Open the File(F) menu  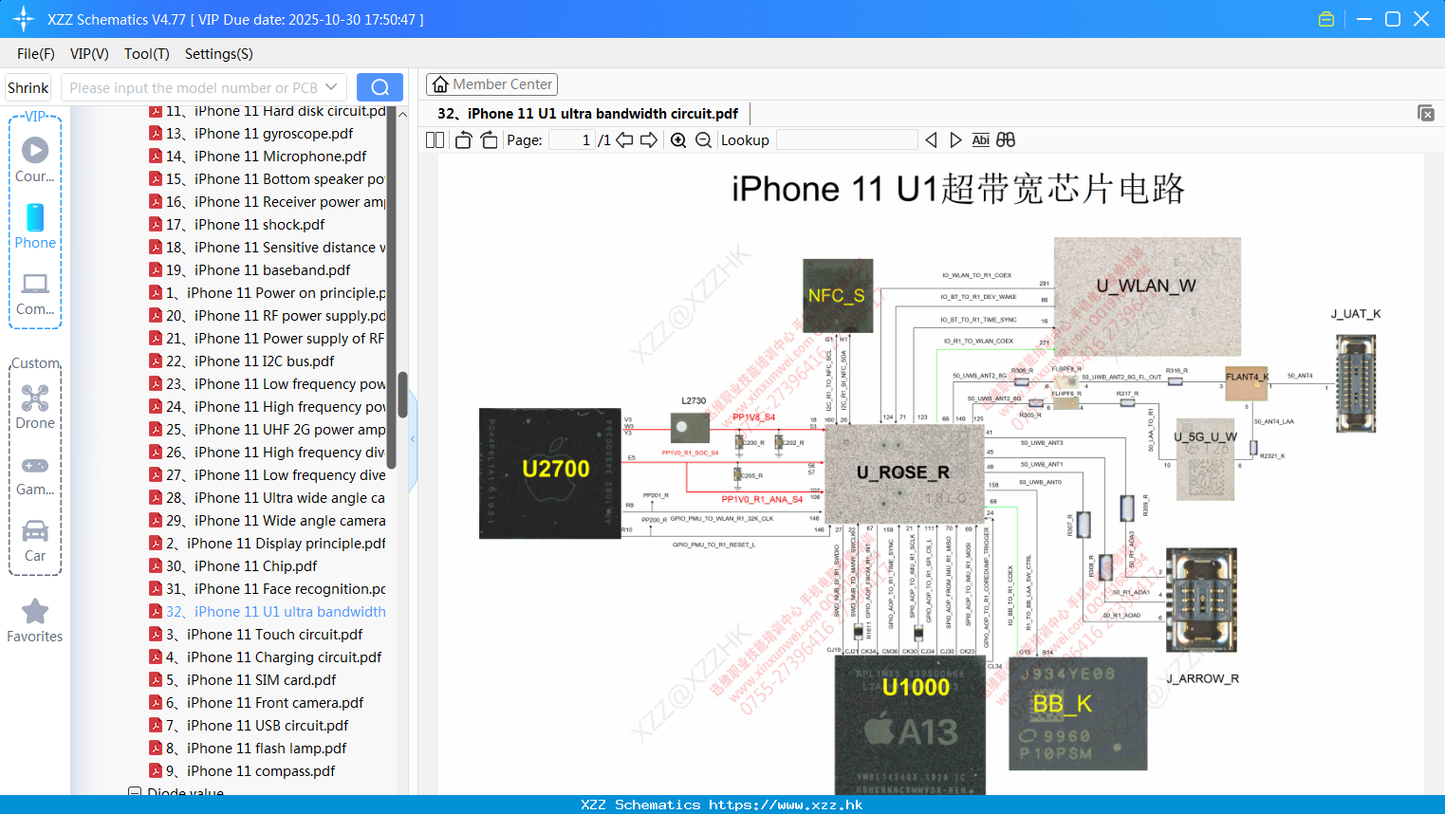36,54
